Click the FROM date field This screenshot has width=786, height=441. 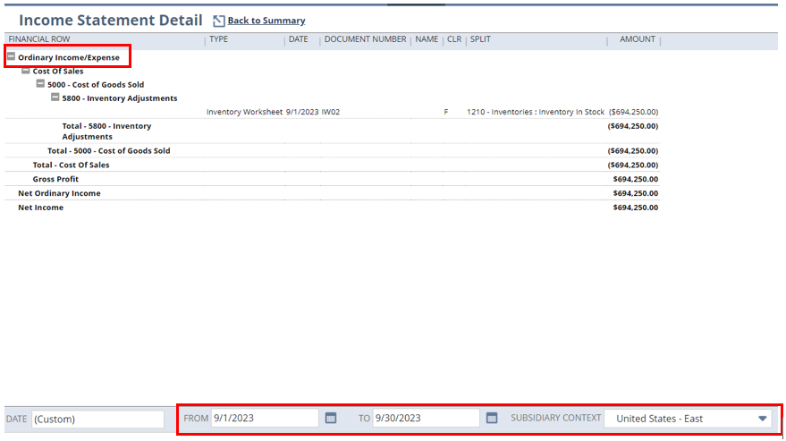265,418
